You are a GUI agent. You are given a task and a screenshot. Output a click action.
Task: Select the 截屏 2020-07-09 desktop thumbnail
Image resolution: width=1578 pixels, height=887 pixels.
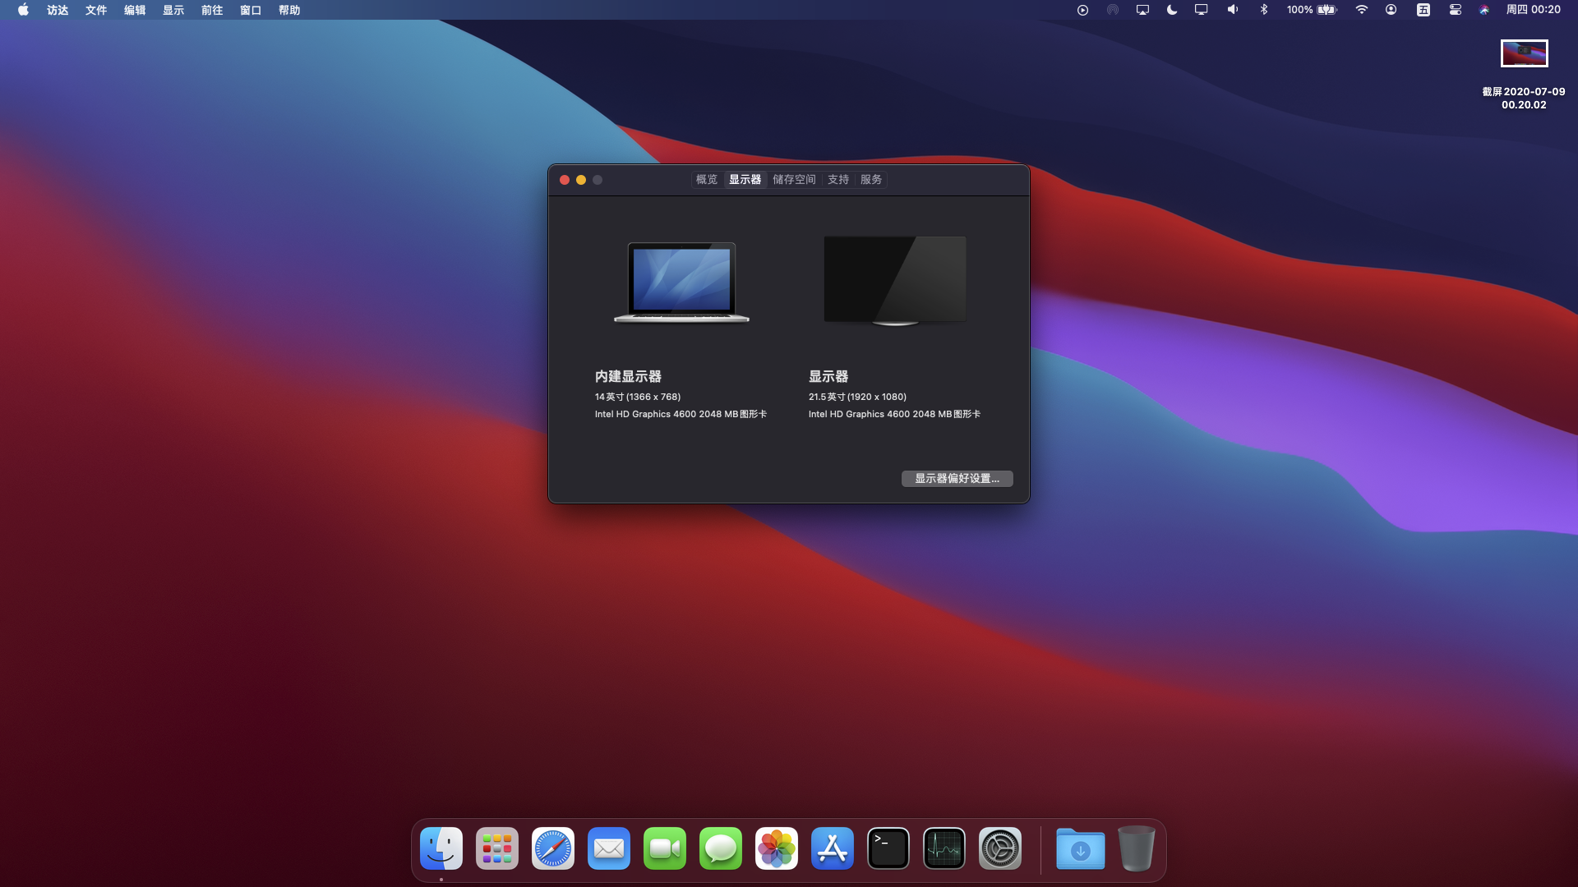click(1524, 54)
